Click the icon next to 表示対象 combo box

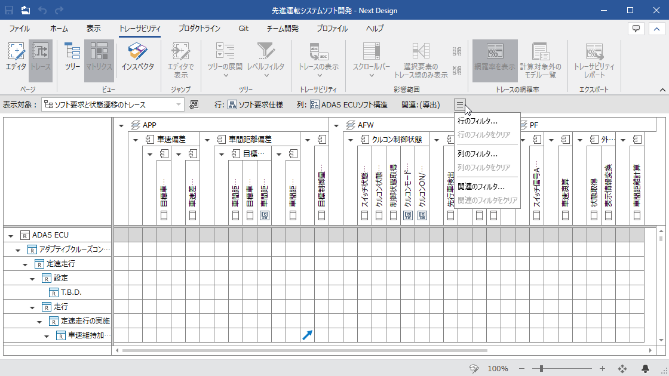194,105
